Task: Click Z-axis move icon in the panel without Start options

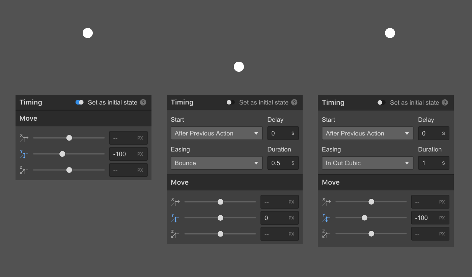Action: click(x=24, y=170)
